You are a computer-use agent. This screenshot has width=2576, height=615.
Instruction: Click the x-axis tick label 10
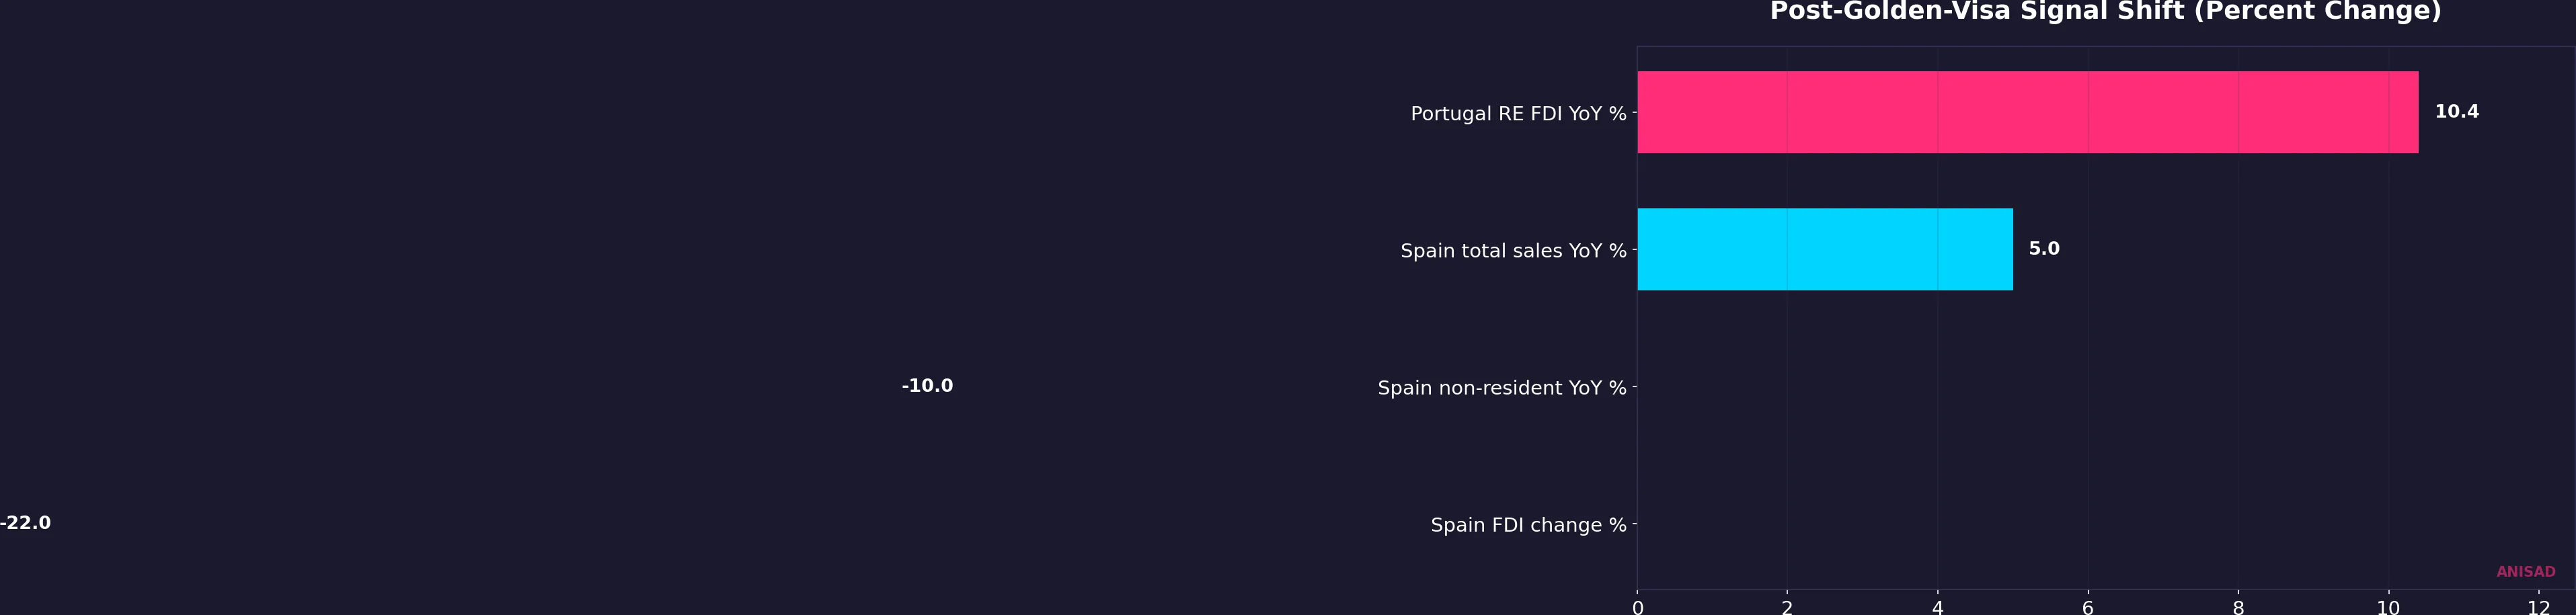pyautogui.click(x=2388, y=607)
